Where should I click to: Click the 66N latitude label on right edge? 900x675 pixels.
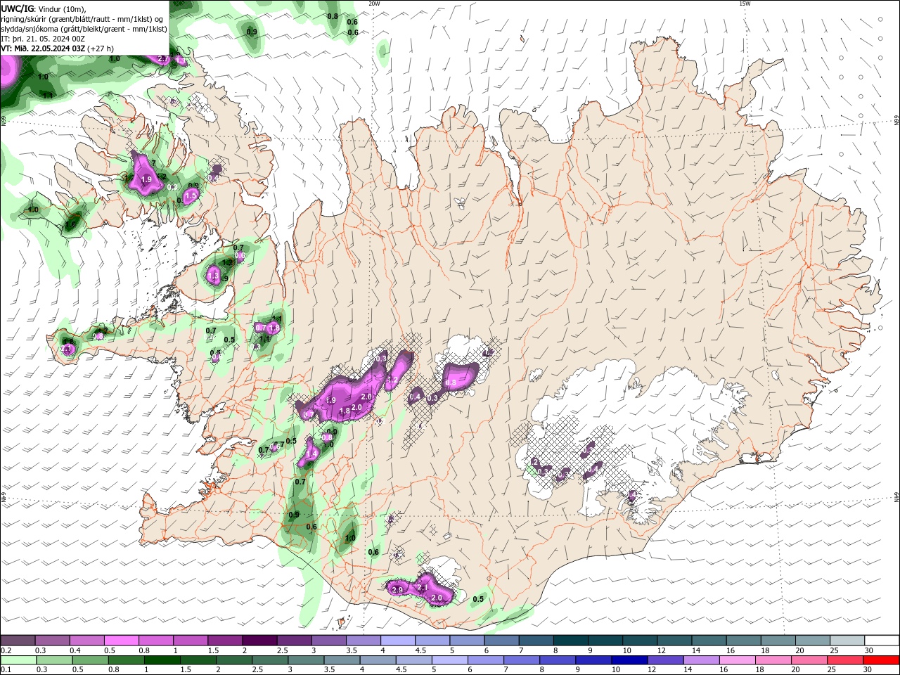click(x=896, y=120)
